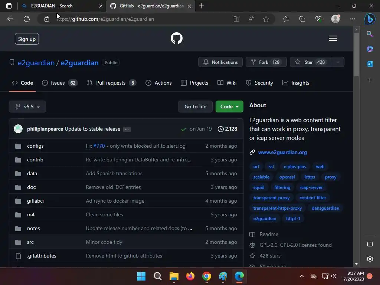Viewport: 380px width, 285px height.
Task: Click the Microsoft 365 sidebar icon
Action: (370, 49)
